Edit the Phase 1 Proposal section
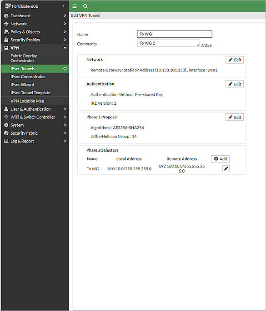Viewport: 266px width, 311px height. click(x=235, y=117)
